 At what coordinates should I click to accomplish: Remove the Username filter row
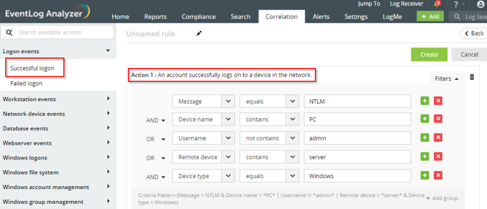coord(438,137)
